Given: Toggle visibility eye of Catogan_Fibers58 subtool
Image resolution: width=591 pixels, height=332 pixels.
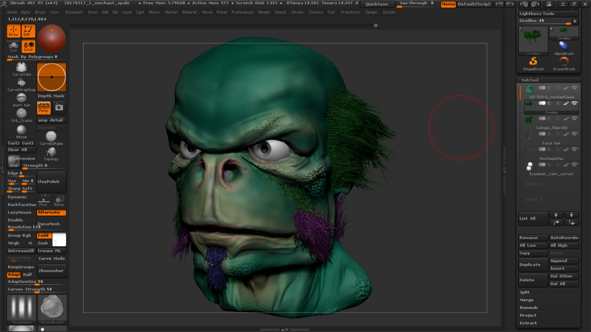Looking at the screenshot, I should click(x=574, y=118).
